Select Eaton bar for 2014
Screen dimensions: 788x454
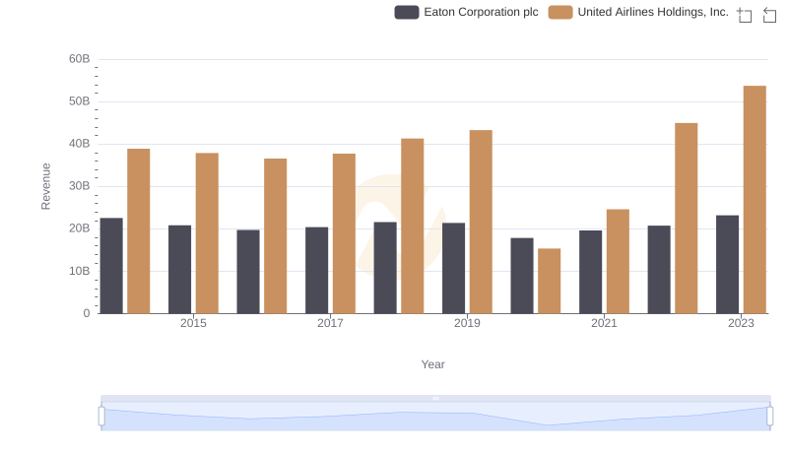pos(111,266)
